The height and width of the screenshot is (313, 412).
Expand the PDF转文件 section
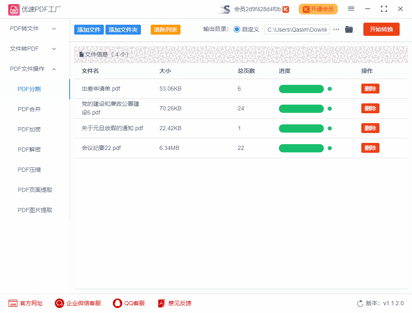(35, 28)
